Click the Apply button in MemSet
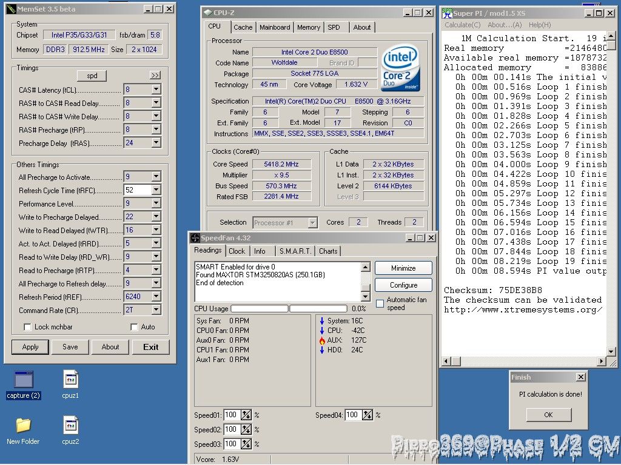This screenshot has height=465, width=621. click(30, 347)
